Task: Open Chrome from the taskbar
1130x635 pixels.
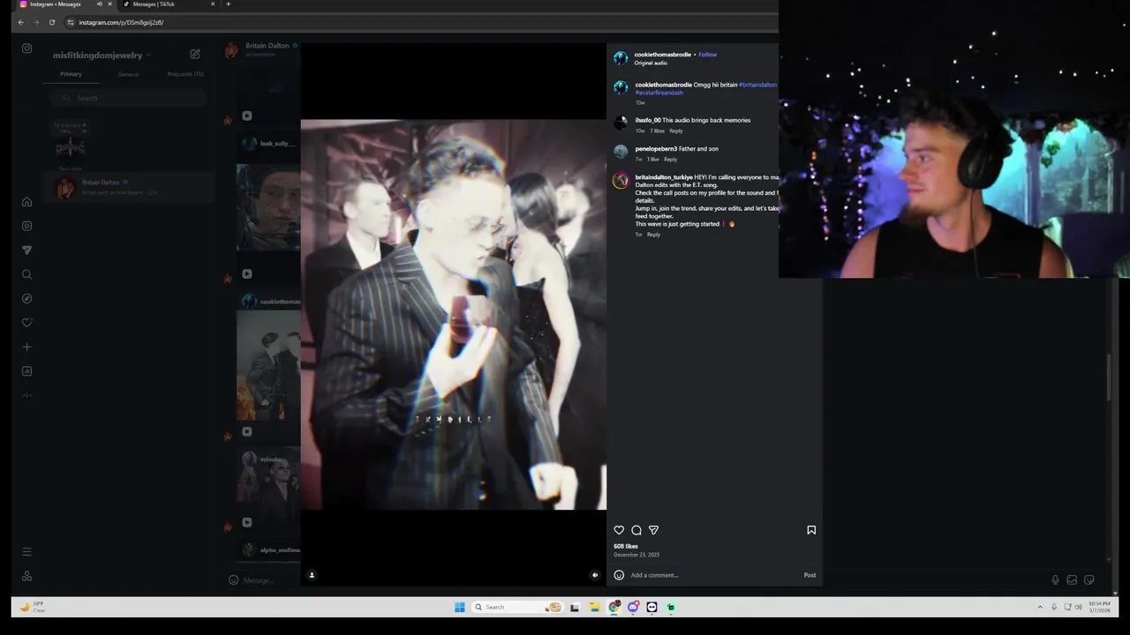Action: pyautogui.click(x=614, y=607)
